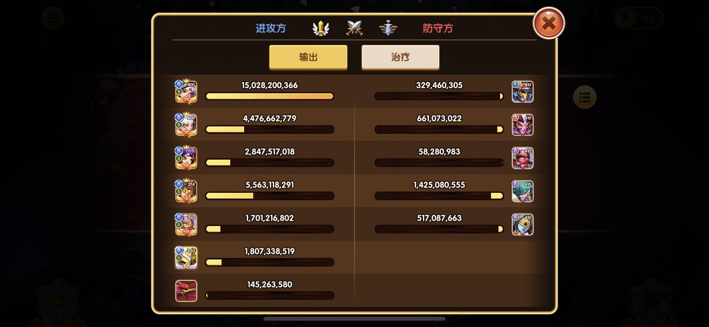
Task: Select defender hero with 1,425,080,555 damage
Action: 523,191
